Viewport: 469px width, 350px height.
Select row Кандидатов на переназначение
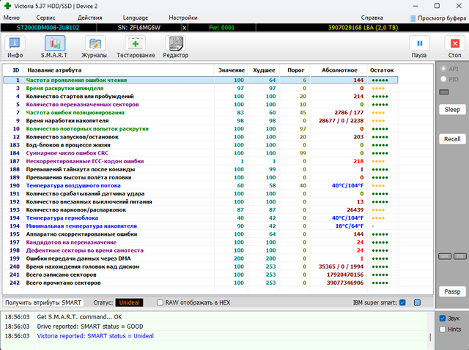(x=200, y=242)
